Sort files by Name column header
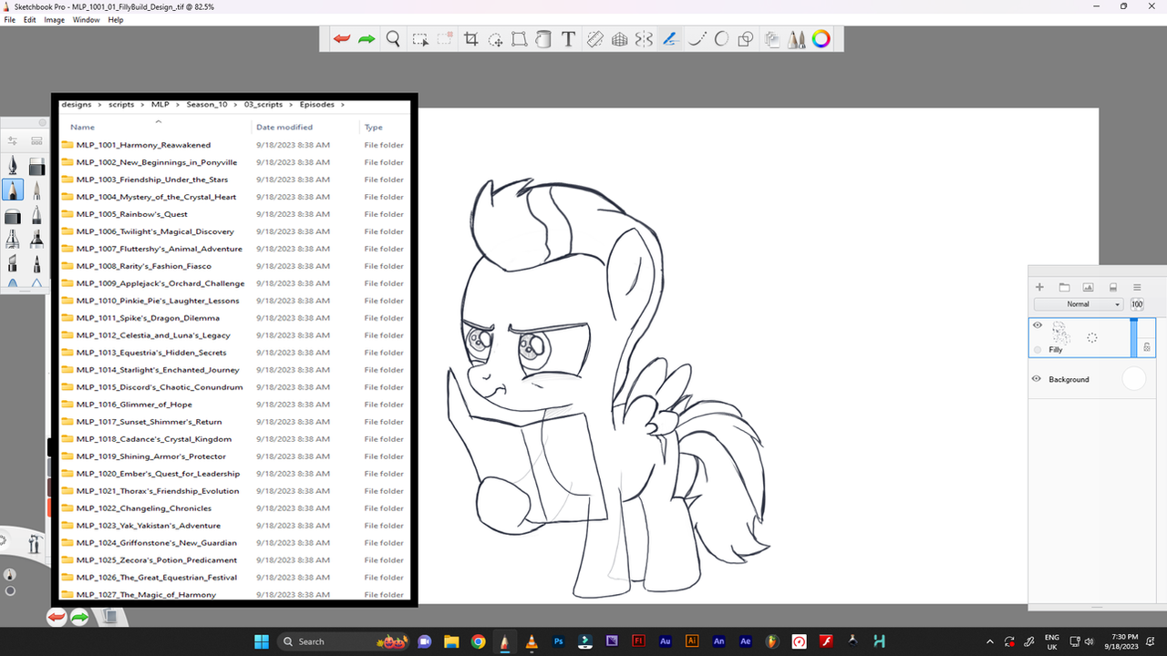Screen dimensions: 1167x656 tap(83, 128)
